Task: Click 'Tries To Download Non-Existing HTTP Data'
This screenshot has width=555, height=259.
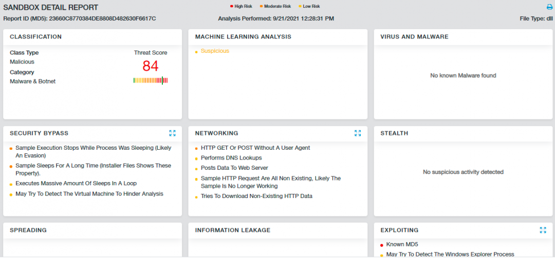Action: click(x=256, y=196)
